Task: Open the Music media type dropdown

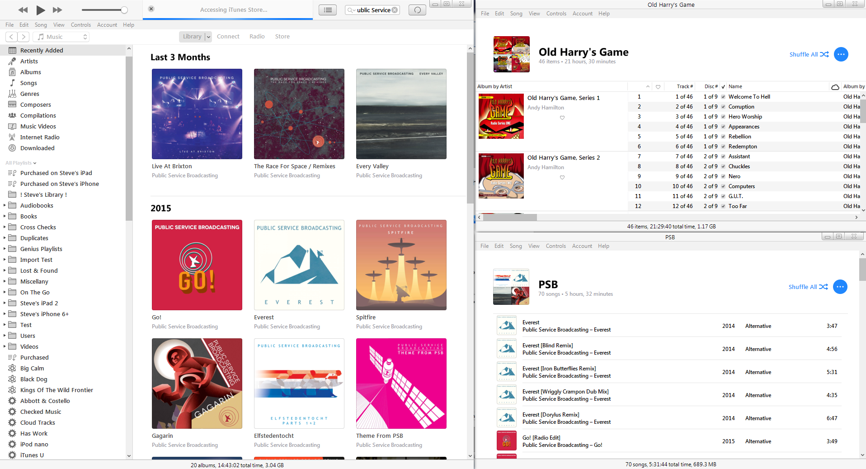Action: 61,37
